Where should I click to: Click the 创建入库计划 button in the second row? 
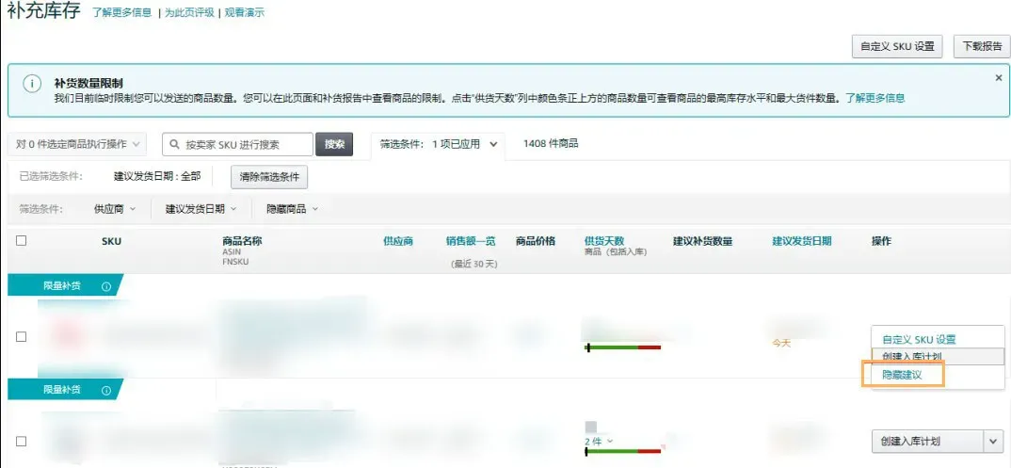(926, 442)
